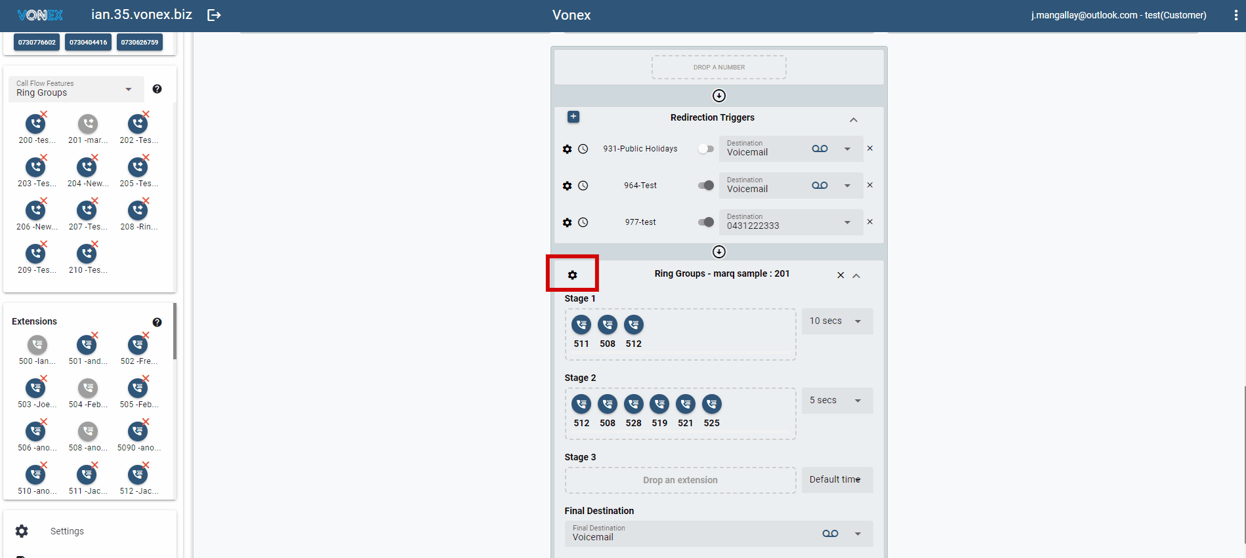1246x558 pixels.
Task: Click the add Redirection Trigger plus icon
Action: coord(573,117)
